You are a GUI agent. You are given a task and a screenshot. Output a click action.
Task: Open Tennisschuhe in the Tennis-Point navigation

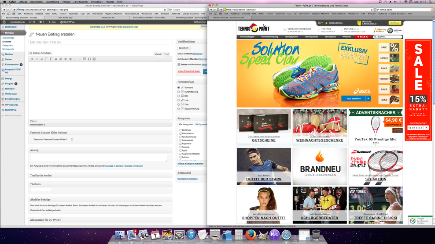(291, 36)
